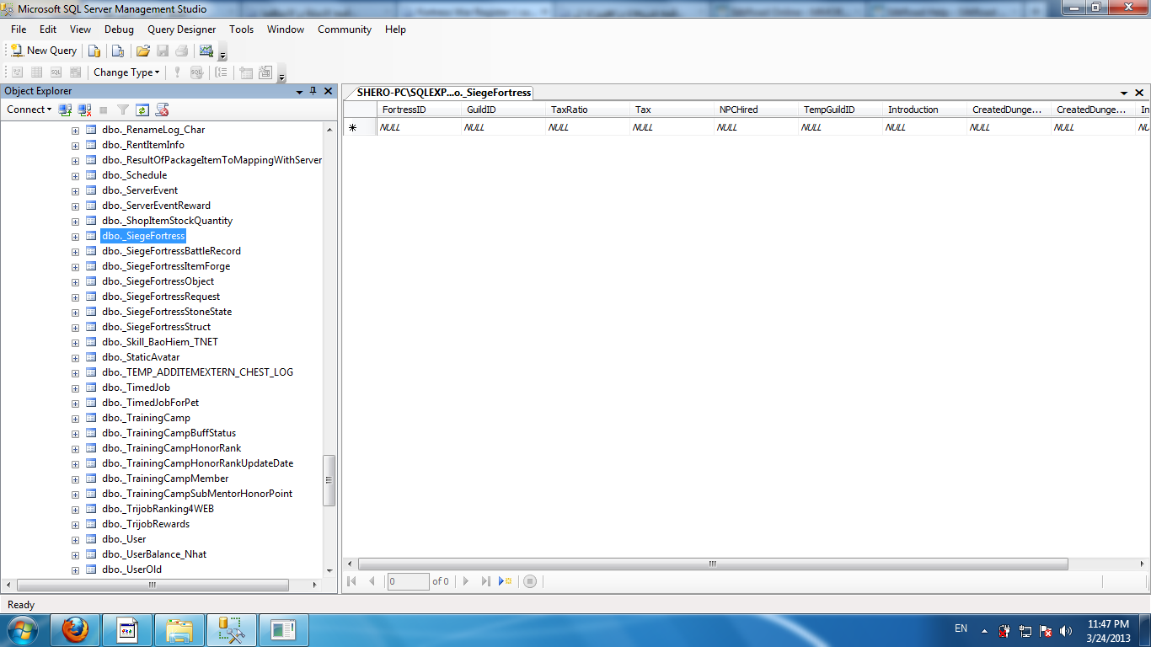Click the TaxRatio column header
1151x647 pixels.
coord(587,110)
